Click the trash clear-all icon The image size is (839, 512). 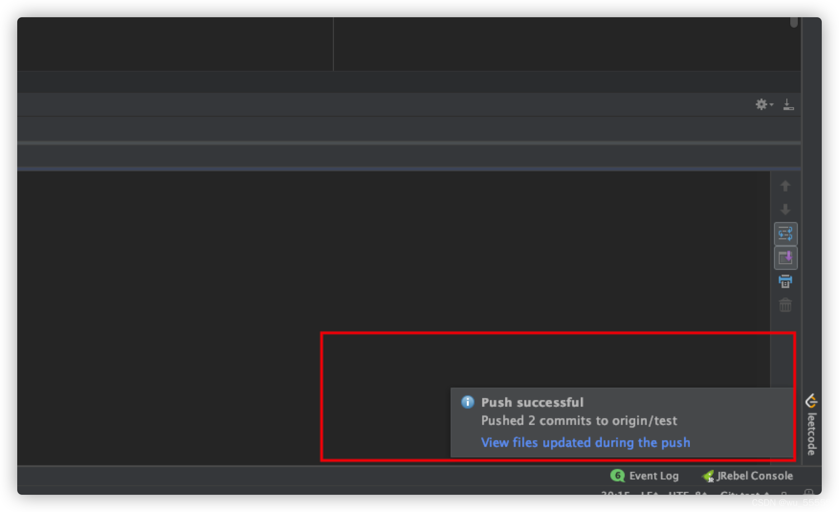[x=785, y=305]
